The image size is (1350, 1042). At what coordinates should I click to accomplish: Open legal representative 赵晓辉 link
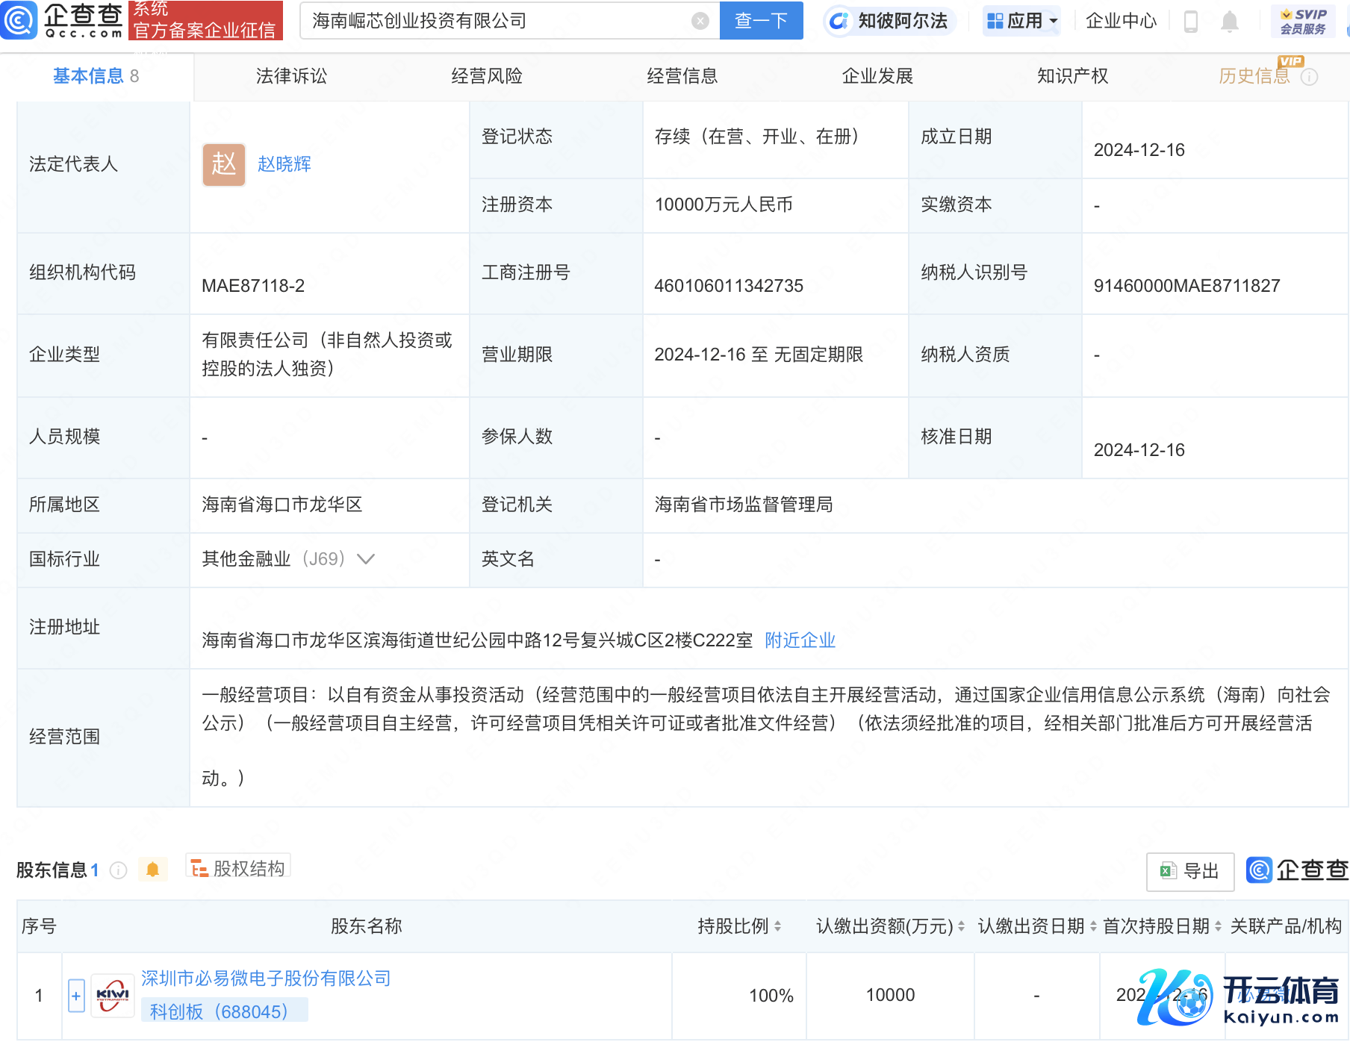click(284, 164)
